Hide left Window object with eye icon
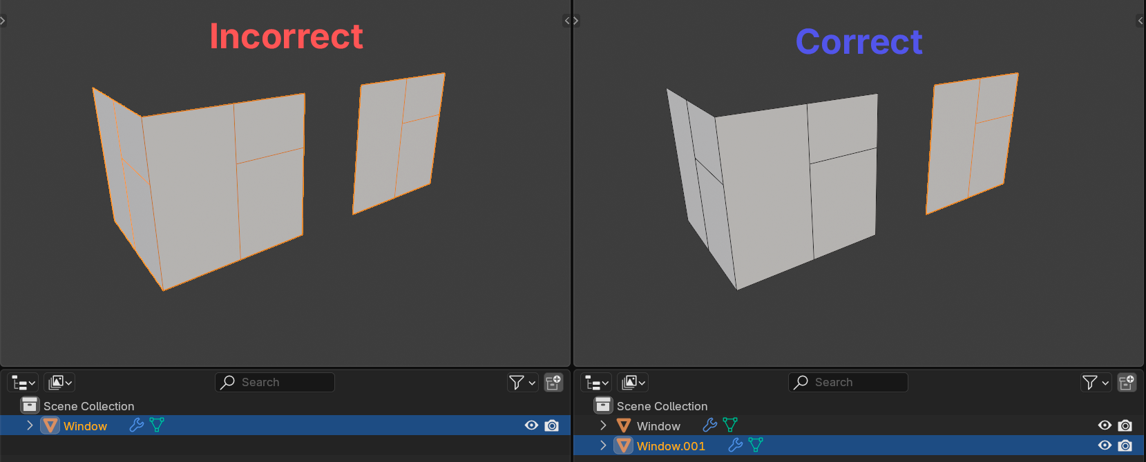The width and height of the screenshot is (1146, 462). (x=531, y=425)
